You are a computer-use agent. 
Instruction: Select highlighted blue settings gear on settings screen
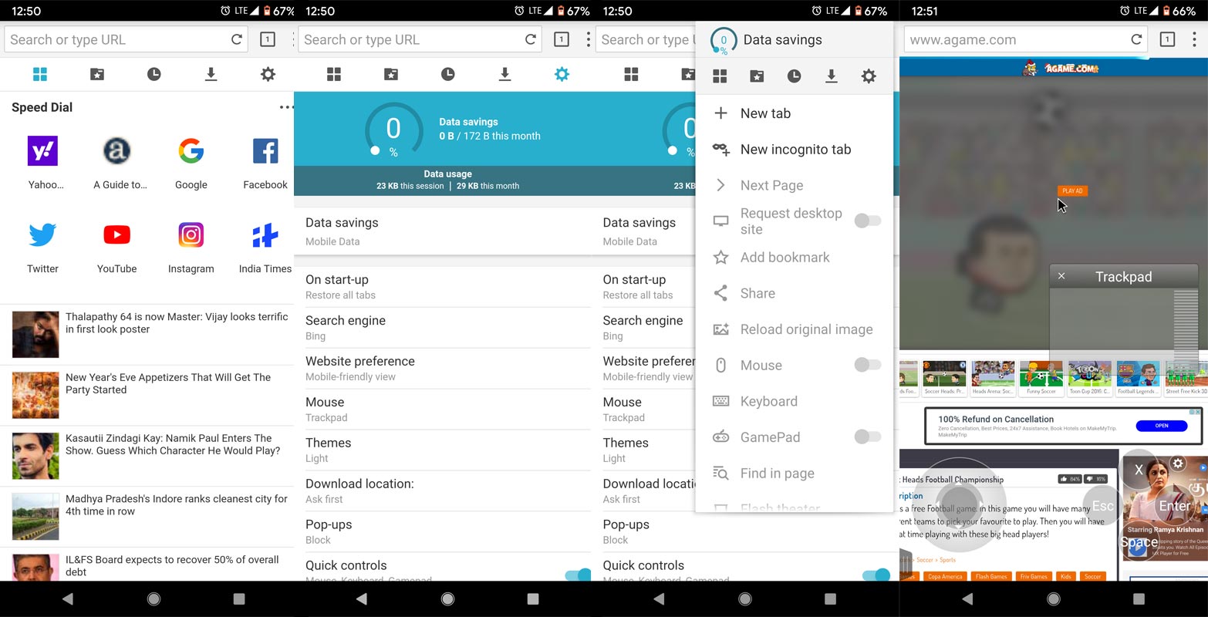coord(562,74)
